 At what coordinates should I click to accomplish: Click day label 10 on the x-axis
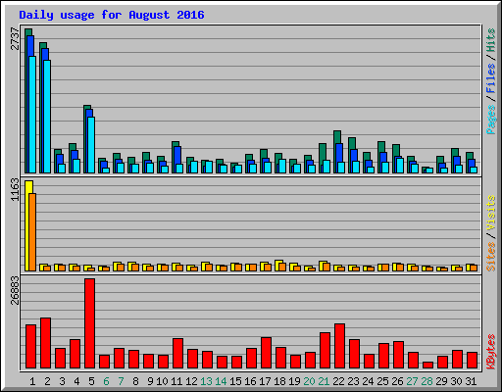click(x=162, y=381)
